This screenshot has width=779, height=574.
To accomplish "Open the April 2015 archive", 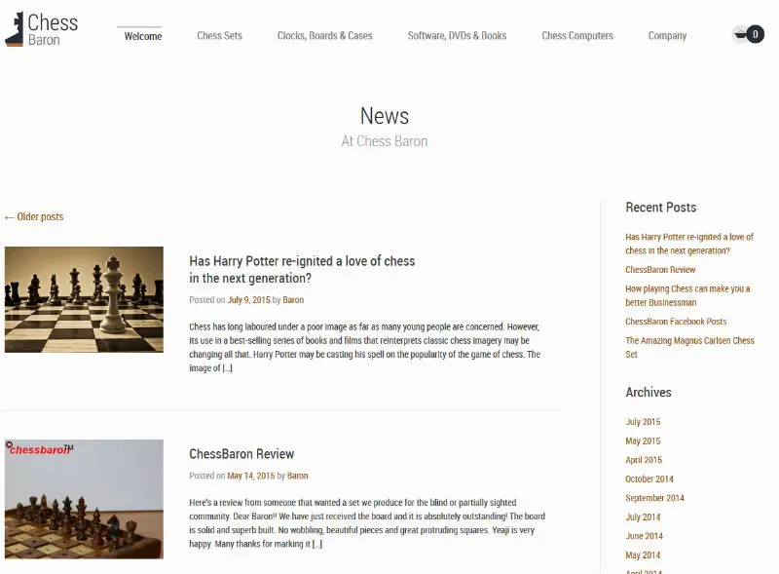I will coord(644,460).
